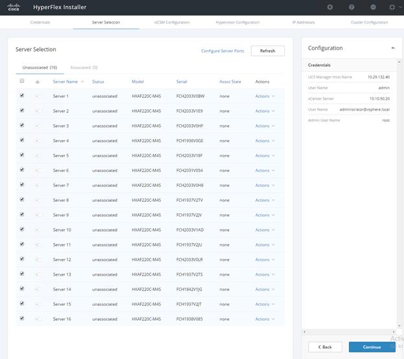
Task: Select the Unassociated (16) tab
Action: pos(39,67)
